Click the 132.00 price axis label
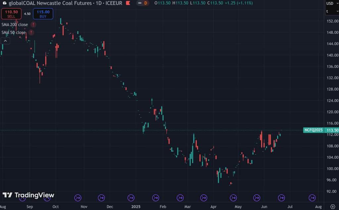This screenshot has width=339, height=210. (332, 78)
